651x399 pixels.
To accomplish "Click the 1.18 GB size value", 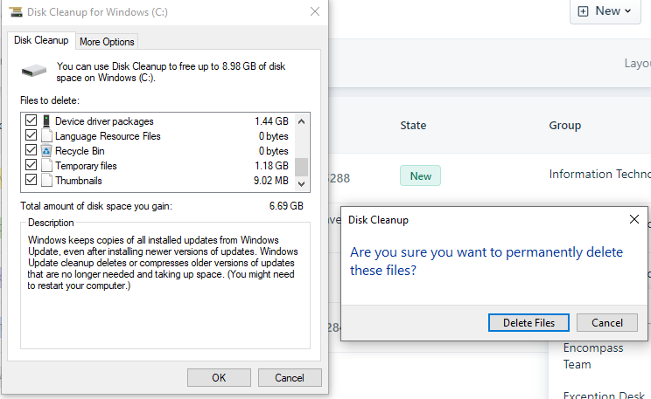I will 271,166.
